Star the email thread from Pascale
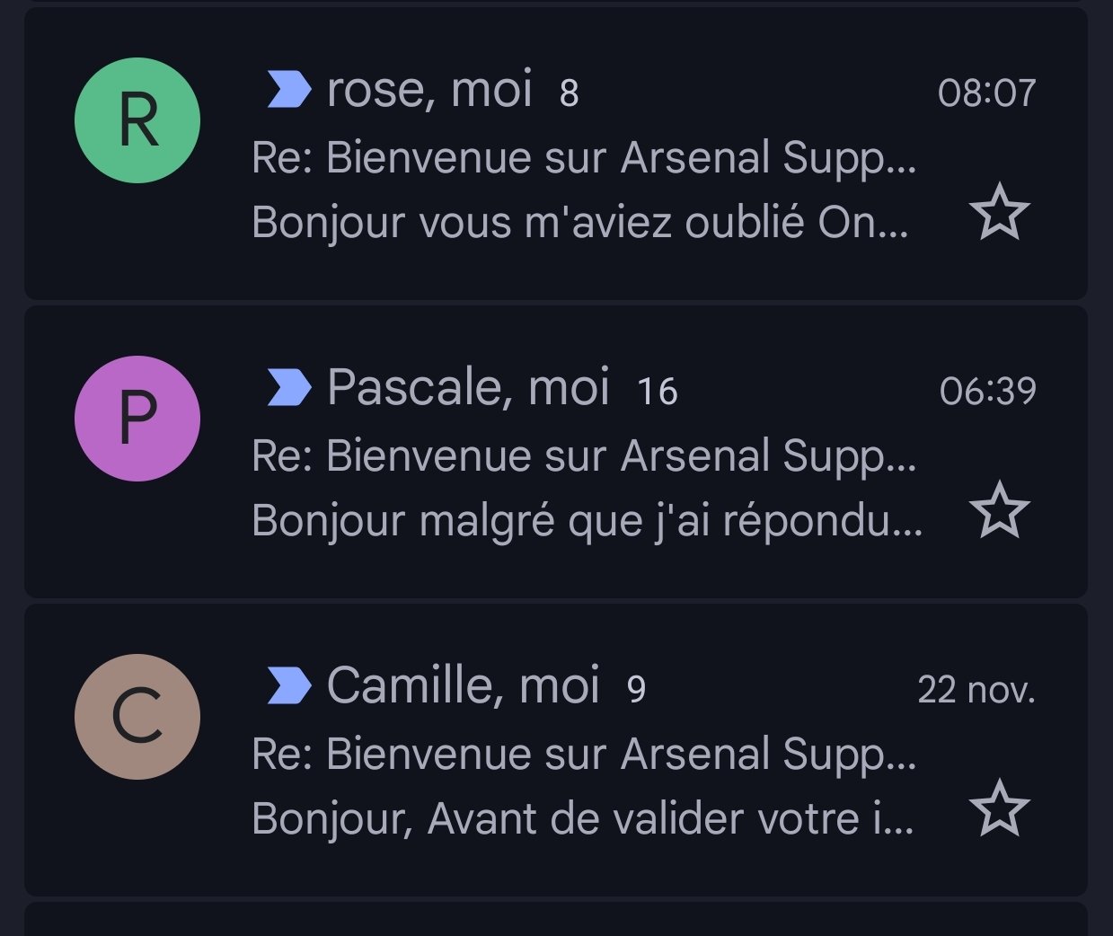 [999, 510]
